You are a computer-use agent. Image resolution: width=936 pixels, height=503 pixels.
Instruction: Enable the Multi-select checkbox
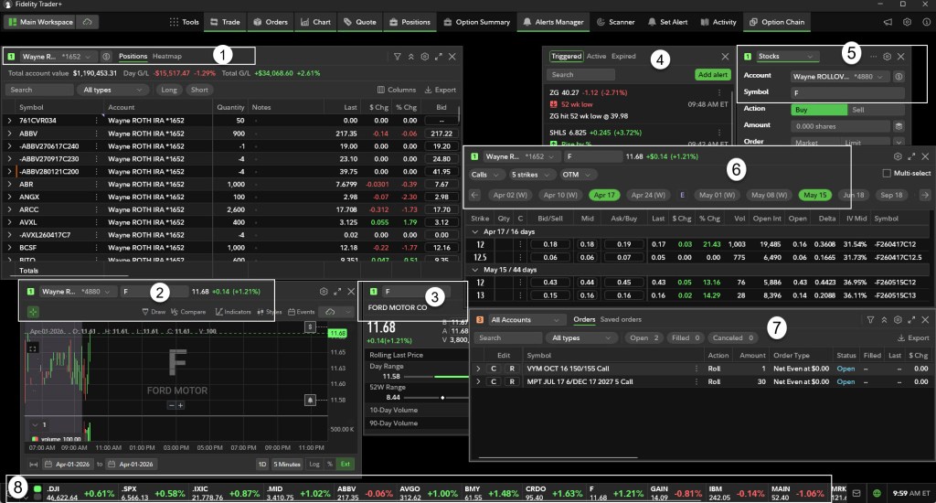coord(886,174)
